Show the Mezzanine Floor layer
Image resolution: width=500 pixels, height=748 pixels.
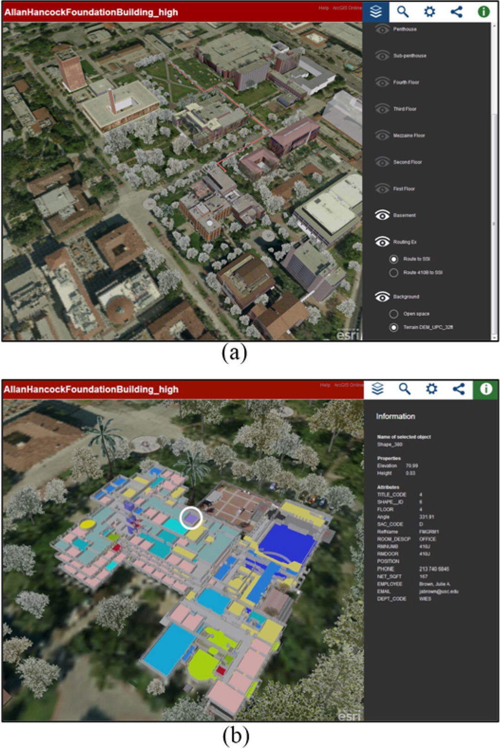382,135
